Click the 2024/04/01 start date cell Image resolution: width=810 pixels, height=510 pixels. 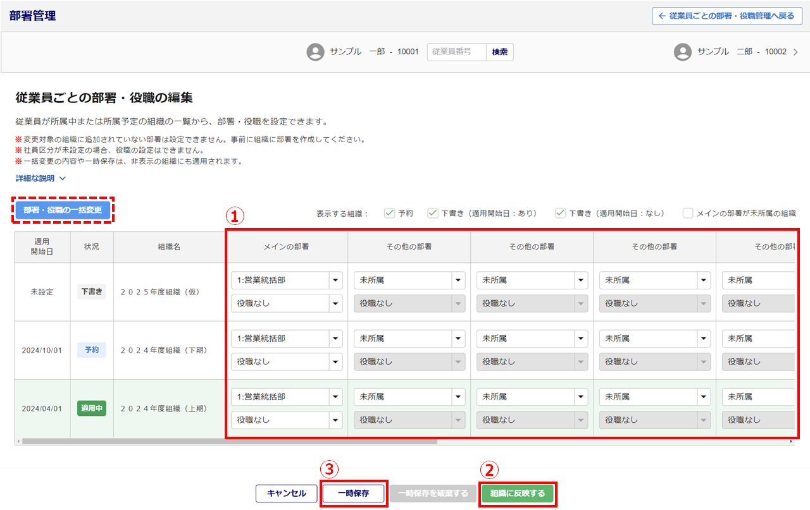point(42,408)
